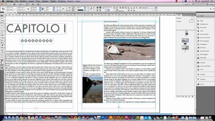Open the view options dropdown
The height and width of the screenshot is (121, 215).
click(x=28, y=4)
